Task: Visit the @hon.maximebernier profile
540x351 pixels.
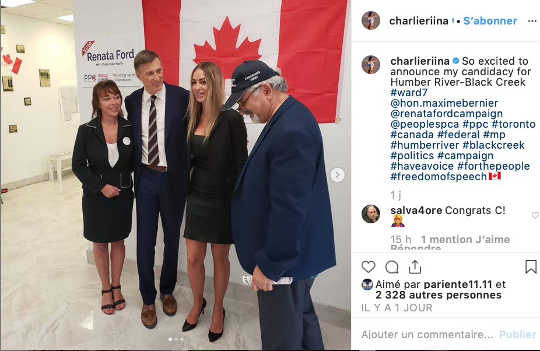Action: click(444, 103)
